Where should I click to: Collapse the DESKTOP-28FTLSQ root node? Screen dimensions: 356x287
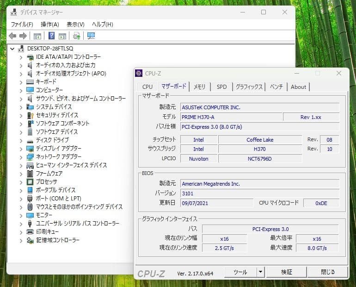[12, 49]
